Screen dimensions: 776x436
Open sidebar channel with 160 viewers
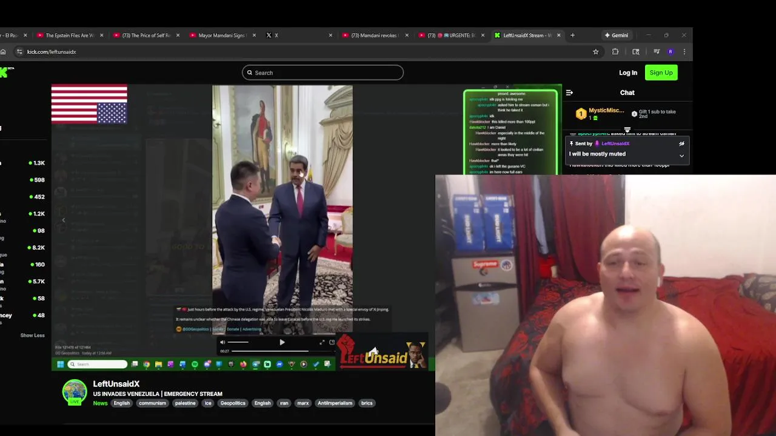pos(23,265)
